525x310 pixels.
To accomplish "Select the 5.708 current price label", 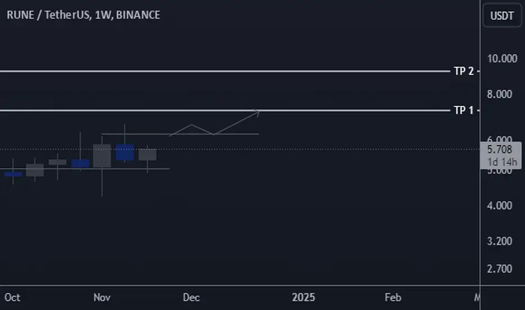I will pyautogui.click(x=500, y=149).
